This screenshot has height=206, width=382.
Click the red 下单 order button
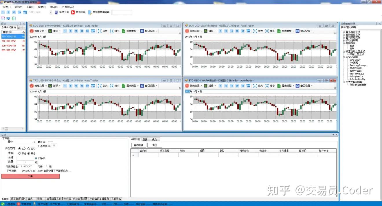30,176
